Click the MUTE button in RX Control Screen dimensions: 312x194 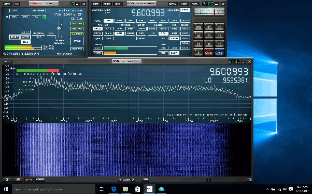[x=97, y=53]
